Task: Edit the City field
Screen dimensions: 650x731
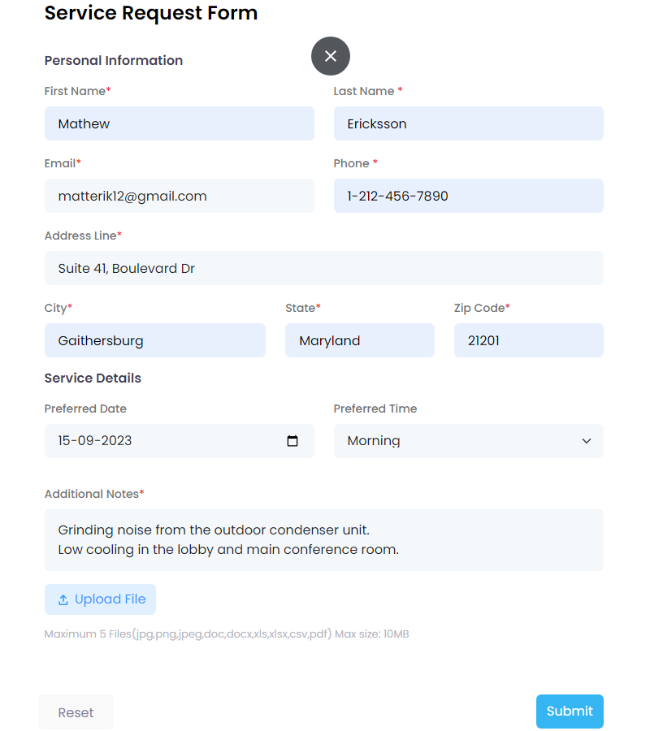Action: [x=154, y=340]
